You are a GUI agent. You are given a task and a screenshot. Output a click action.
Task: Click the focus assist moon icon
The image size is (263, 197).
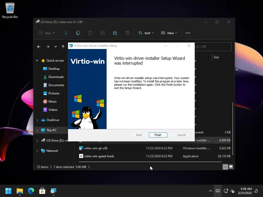pyautogui.click(x=256, y=191)
